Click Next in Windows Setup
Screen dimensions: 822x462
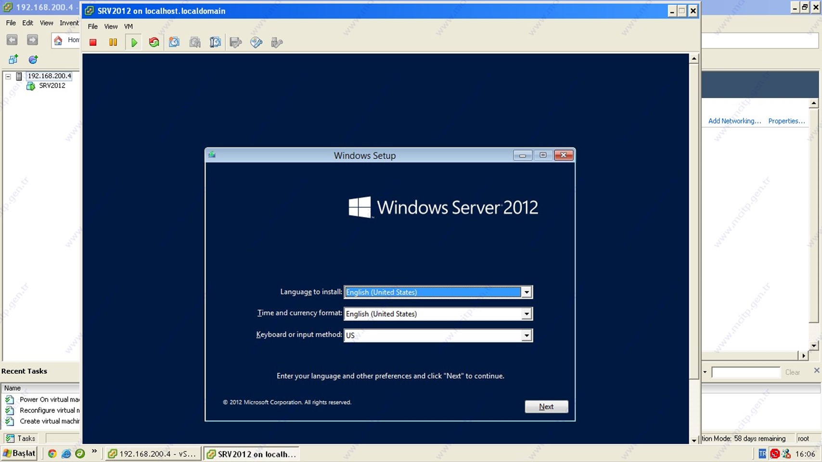(x=546, y=407)
